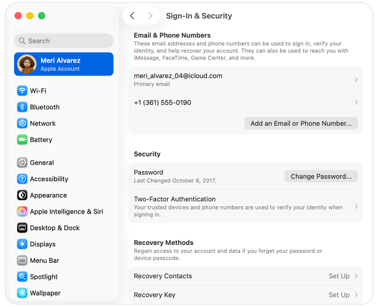Select Battery label in sidebar
The image size is (377, 307).
[41, 139]
